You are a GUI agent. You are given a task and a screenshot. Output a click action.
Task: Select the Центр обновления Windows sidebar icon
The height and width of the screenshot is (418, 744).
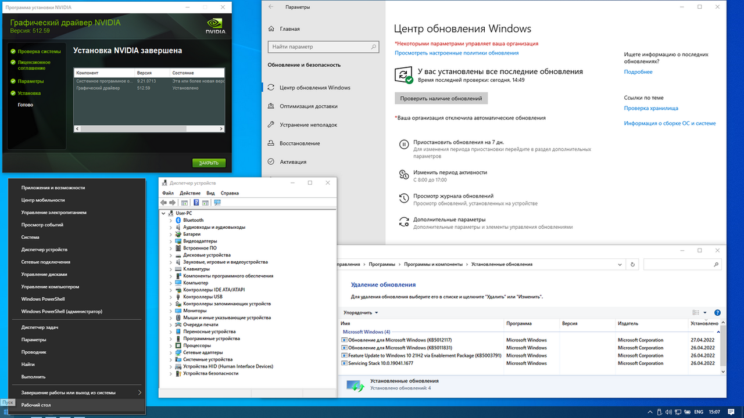(271, 88)
